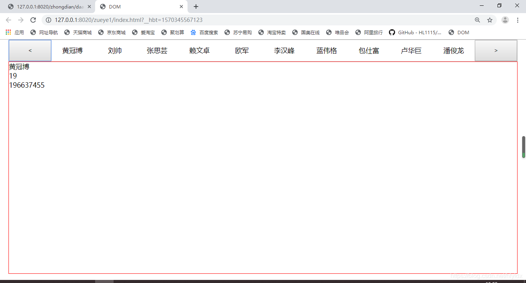
Task: Open the 唯品会 bookmark
Action: [x=337, y=33]
